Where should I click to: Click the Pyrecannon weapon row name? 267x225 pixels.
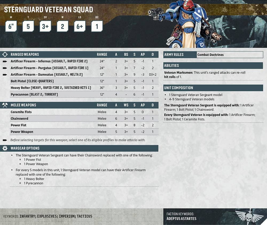[x=19, y=95]
